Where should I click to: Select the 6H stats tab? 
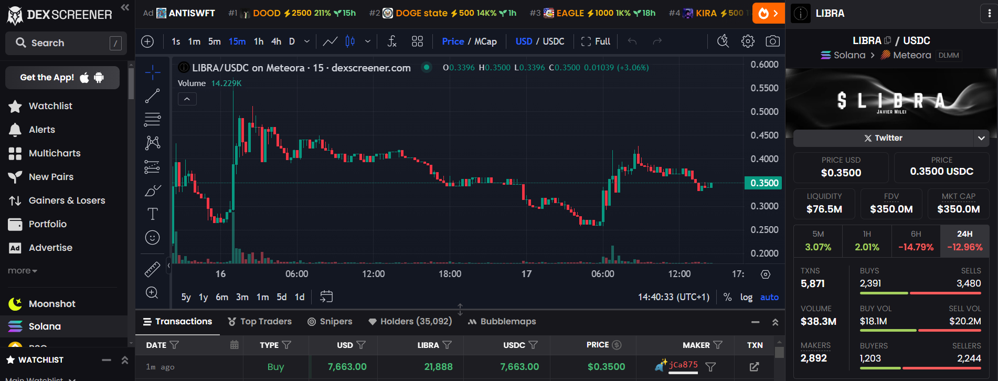click(916, 241)
